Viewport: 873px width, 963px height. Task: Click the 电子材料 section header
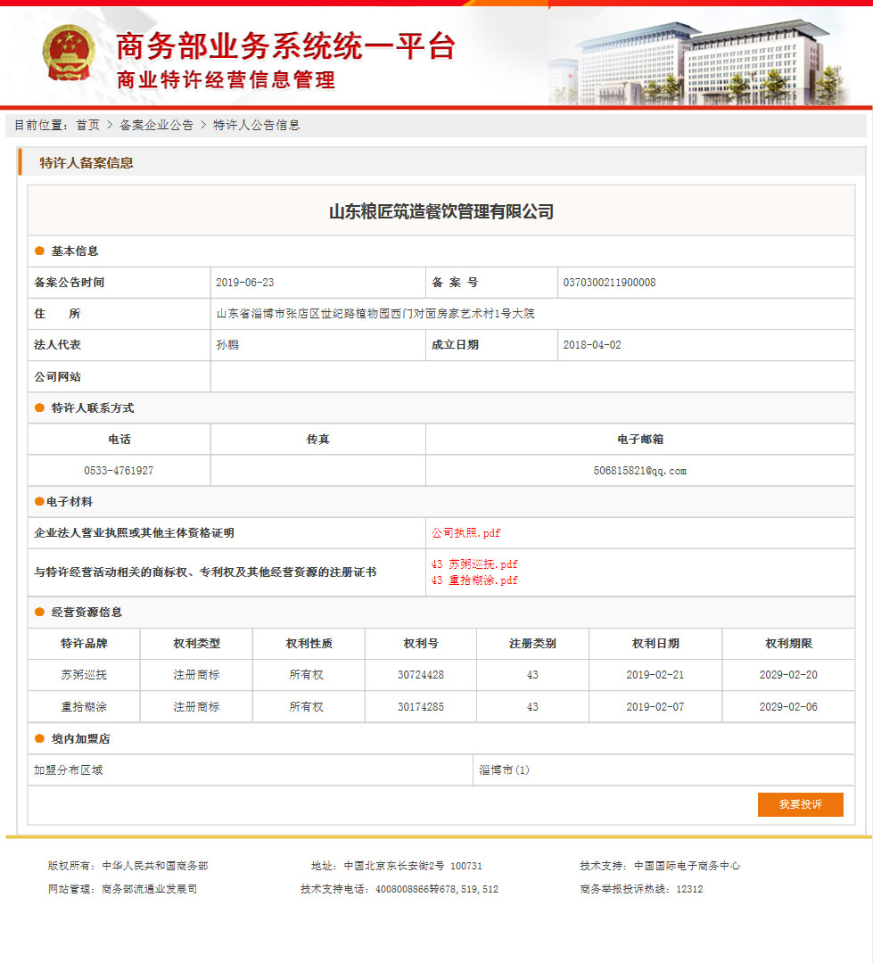[69, 502]
